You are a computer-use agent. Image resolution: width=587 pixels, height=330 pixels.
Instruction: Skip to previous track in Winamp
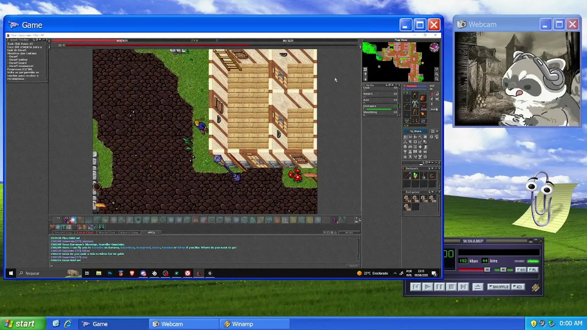(415, 287)
